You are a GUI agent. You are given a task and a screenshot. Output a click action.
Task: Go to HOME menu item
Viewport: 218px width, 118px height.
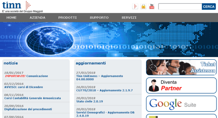[12, 18]
